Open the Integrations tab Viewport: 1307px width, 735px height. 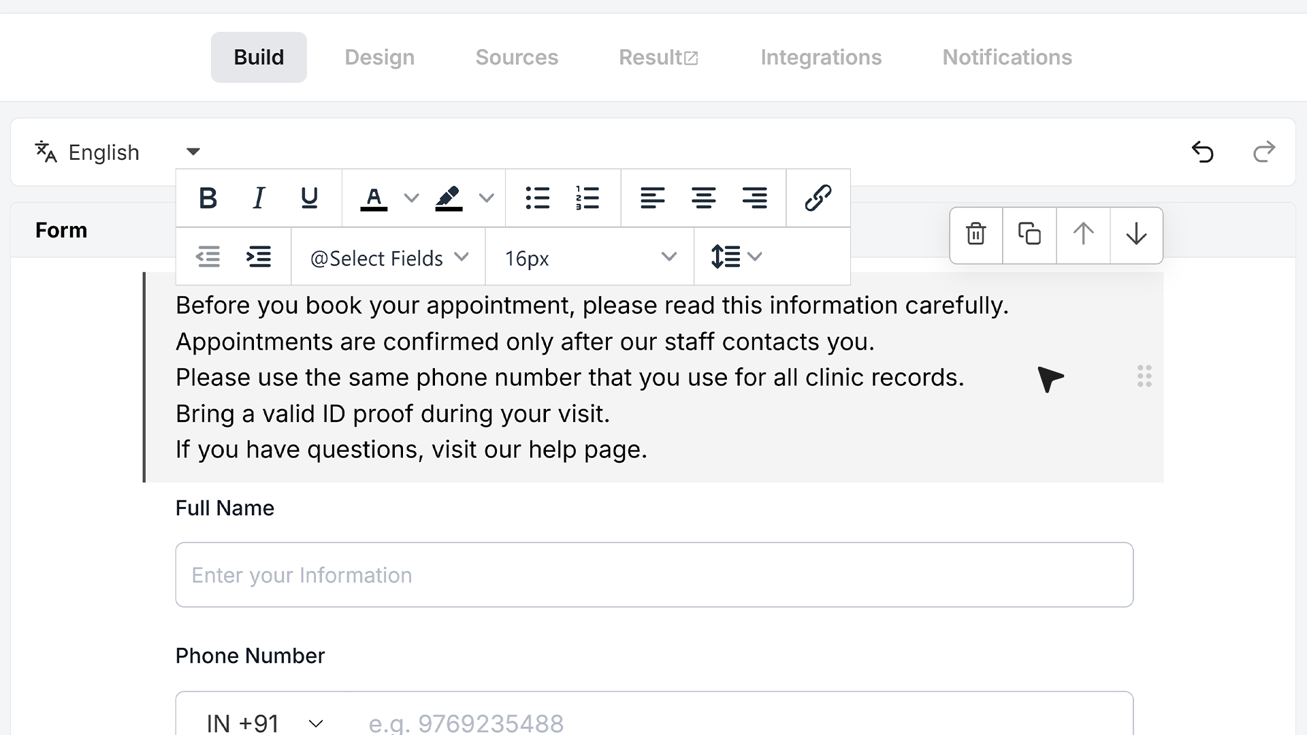(x=821, y=57)
